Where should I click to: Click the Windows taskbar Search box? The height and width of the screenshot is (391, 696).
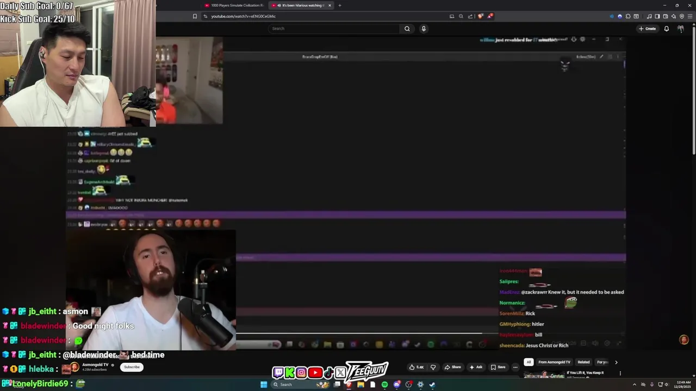tap(300, 384)
